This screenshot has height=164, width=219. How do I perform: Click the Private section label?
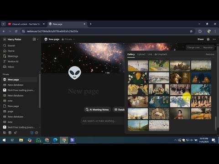6,74
